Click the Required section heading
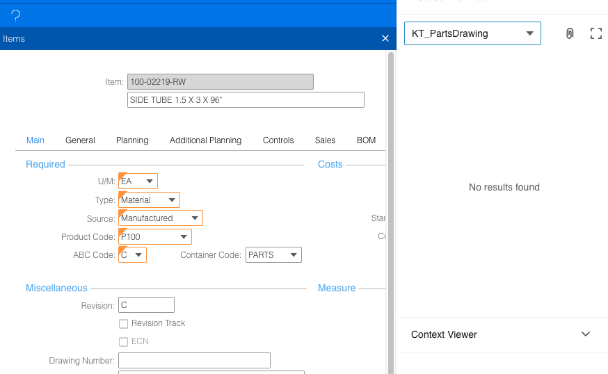 pyautogui.click(x=45, y=164)
